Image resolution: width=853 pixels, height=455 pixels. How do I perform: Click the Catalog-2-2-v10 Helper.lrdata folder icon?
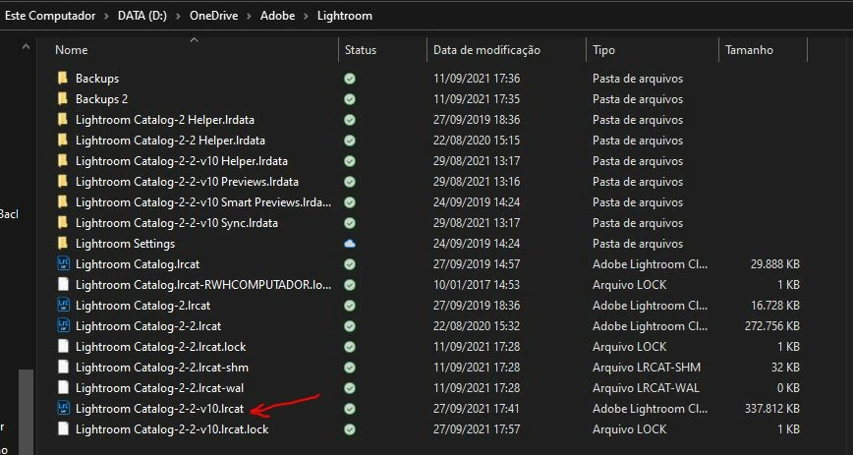pos(63,161)
